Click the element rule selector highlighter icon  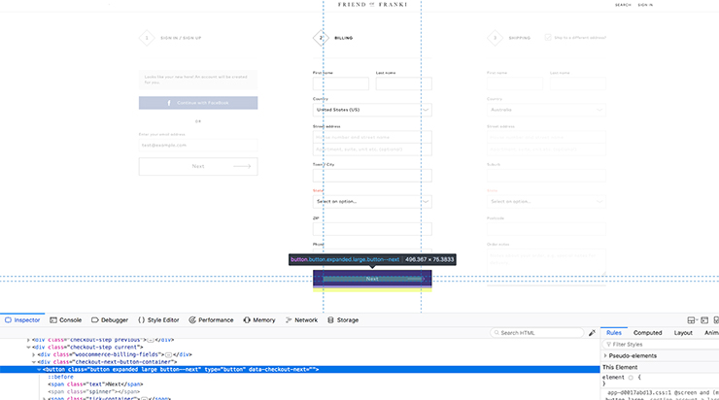point(631,378)
